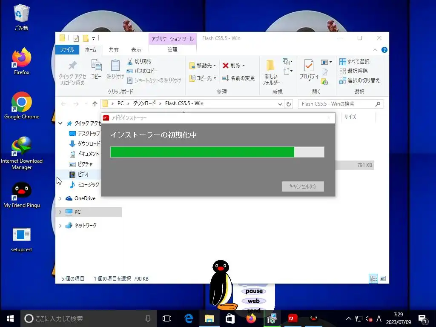This screenshot has height=327, width=436.
Task: Open Task View on the taskbar
Action: pyautogui.click(x=167, y=318)
